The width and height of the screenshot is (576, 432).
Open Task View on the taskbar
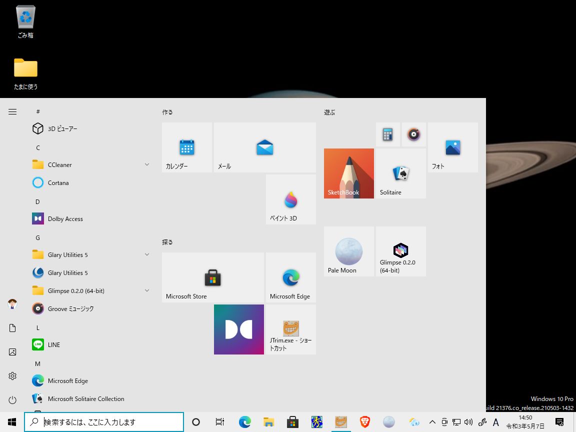click(220, 422)
